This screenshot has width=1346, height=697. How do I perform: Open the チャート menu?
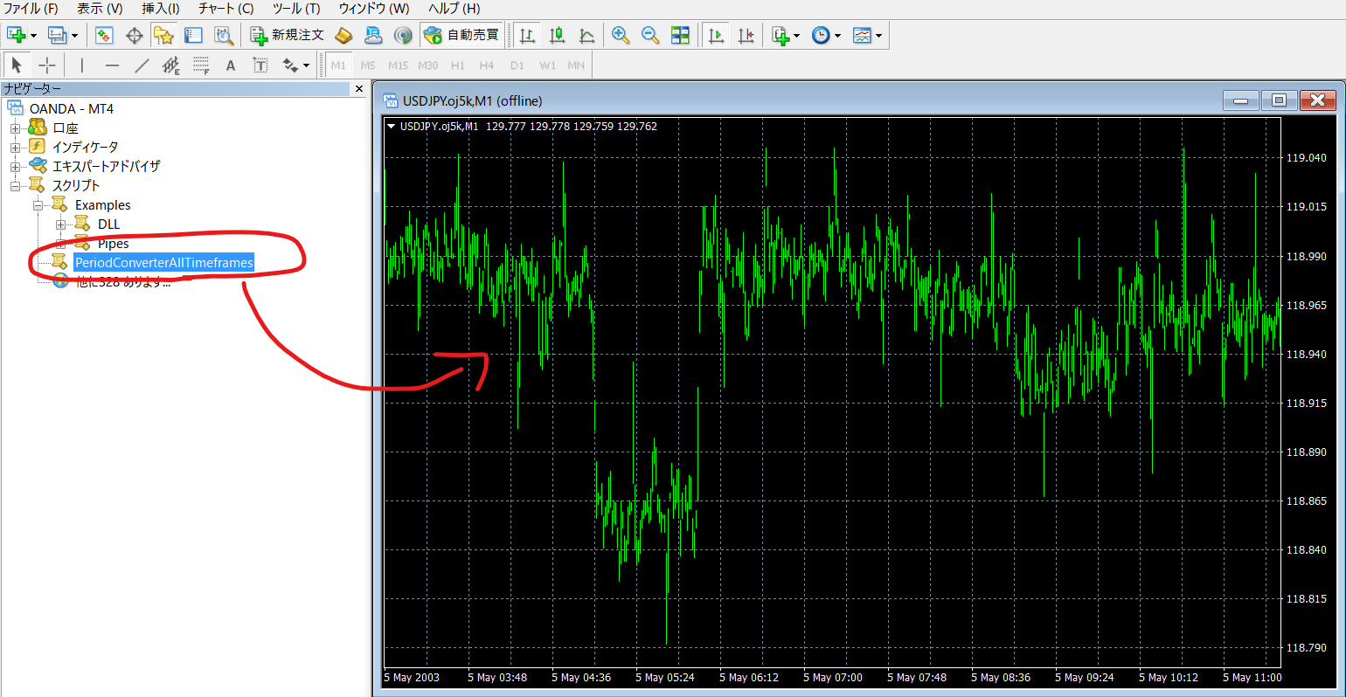click(225, 9)
